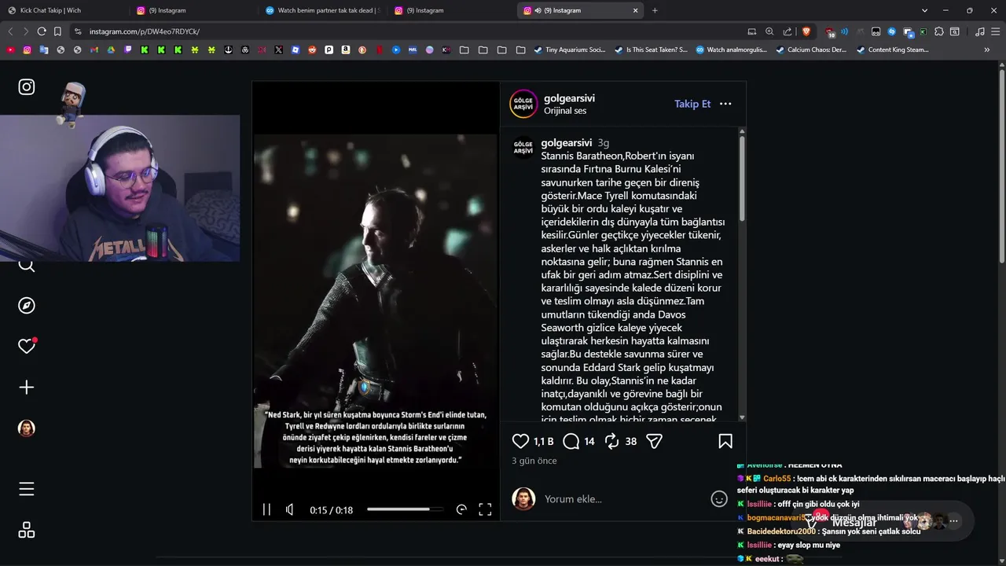Mute the video with the speaker icon
The image size is (1006, 566).
tap(290, 509)
